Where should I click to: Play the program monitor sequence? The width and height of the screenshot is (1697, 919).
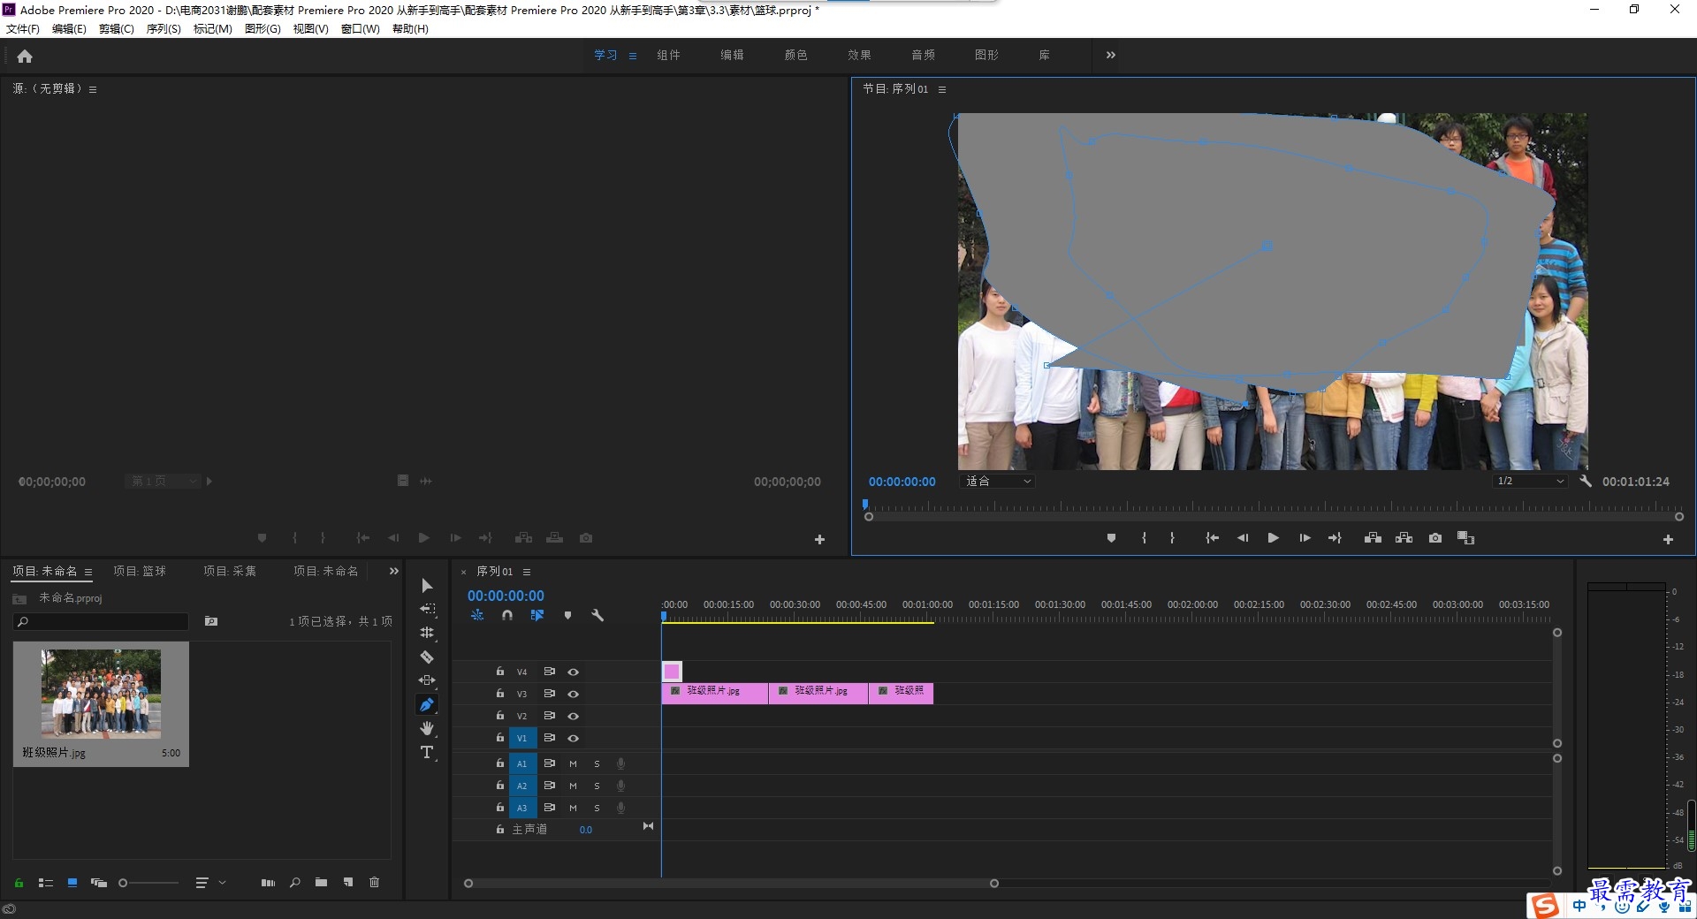(1273, 537)
